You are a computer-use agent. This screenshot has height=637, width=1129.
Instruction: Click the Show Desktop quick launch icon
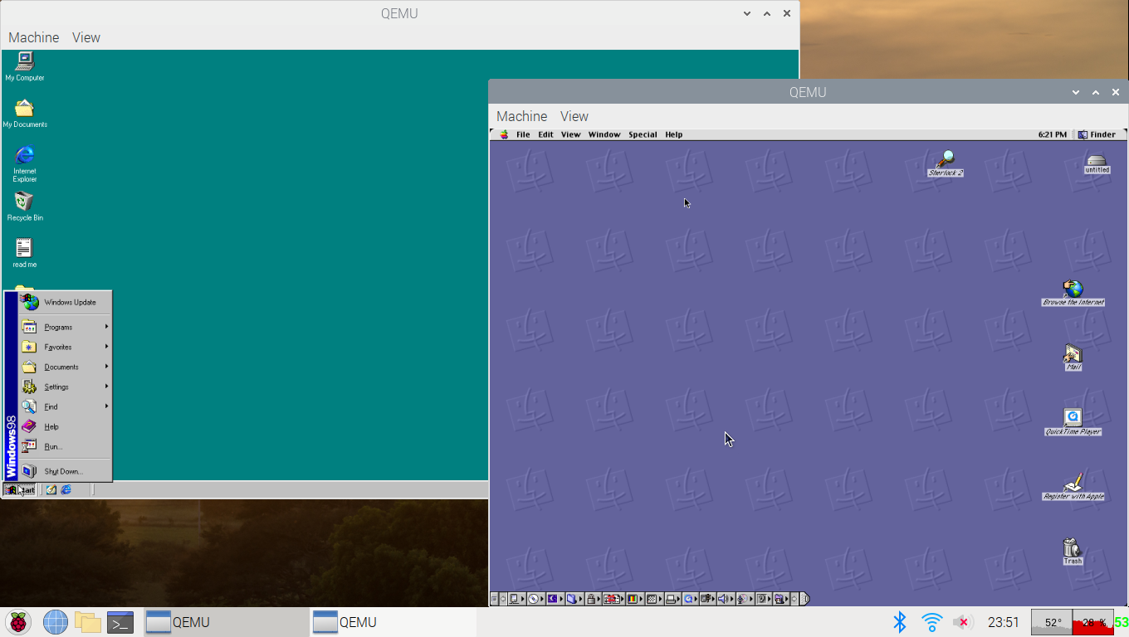[x=51, y=490]
